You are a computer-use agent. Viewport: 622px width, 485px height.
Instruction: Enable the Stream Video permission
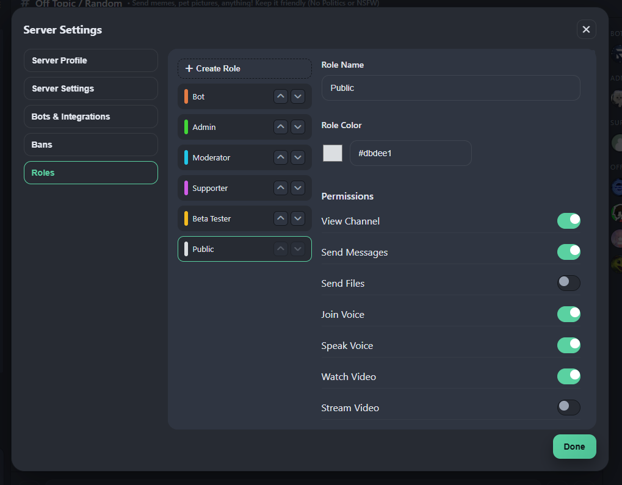coord(568,408)
